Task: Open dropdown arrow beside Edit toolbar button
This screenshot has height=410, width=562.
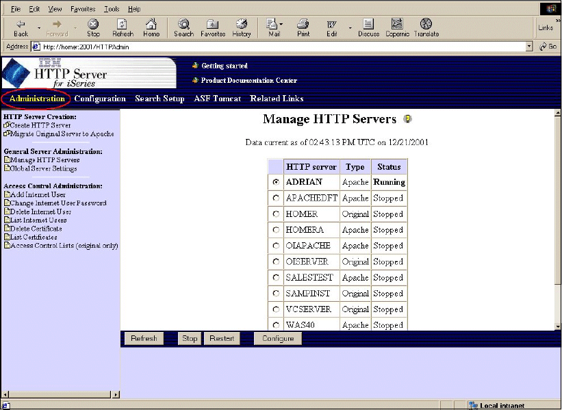Action: (350, 27)
